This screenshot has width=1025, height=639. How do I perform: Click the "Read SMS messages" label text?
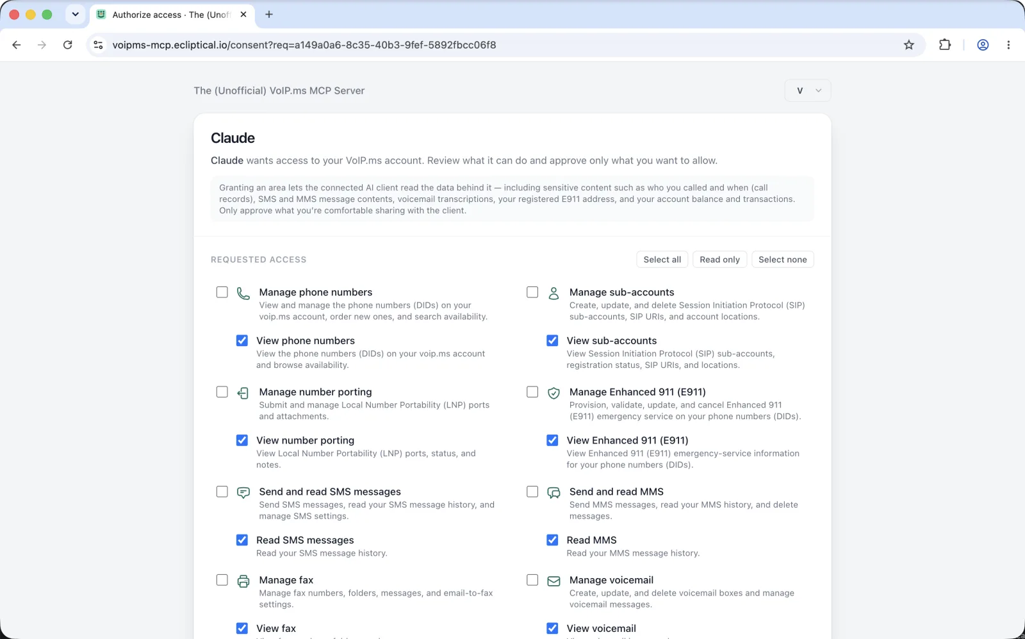[305, 540]
